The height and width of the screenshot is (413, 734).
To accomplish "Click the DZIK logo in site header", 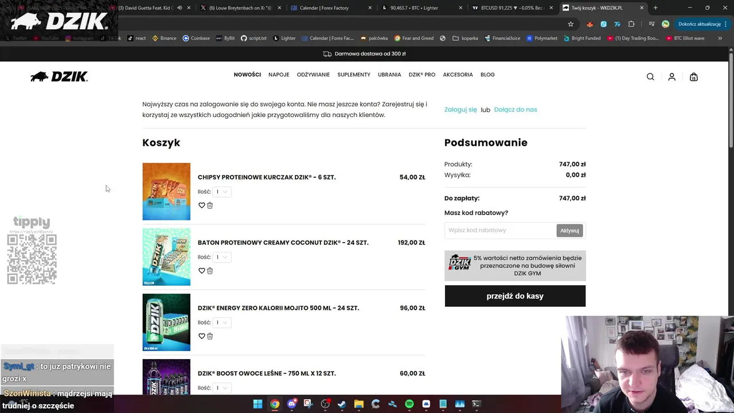I will point(59,77).
